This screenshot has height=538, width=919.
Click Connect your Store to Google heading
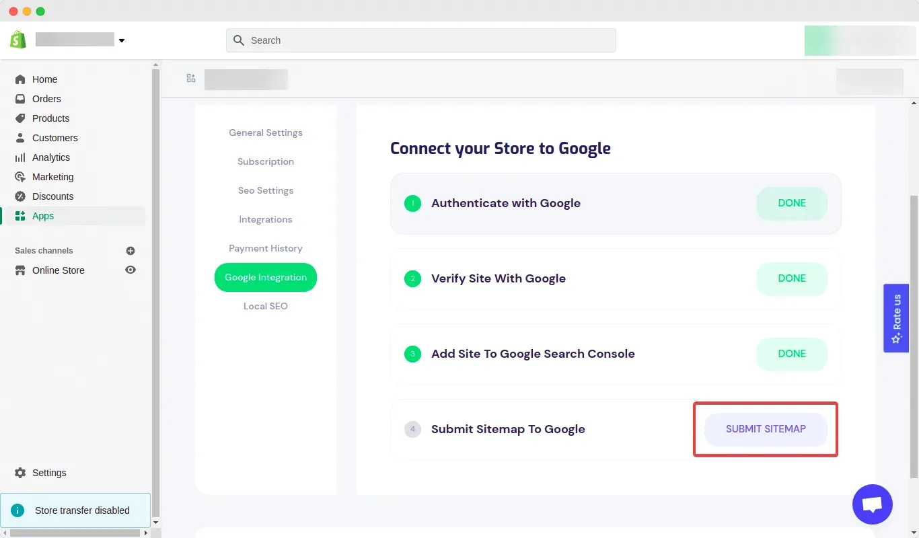(501, 149)
